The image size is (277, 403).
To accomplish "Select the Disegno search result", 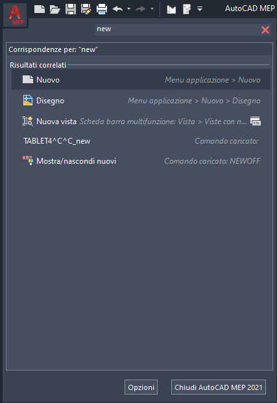I will 141,101.
